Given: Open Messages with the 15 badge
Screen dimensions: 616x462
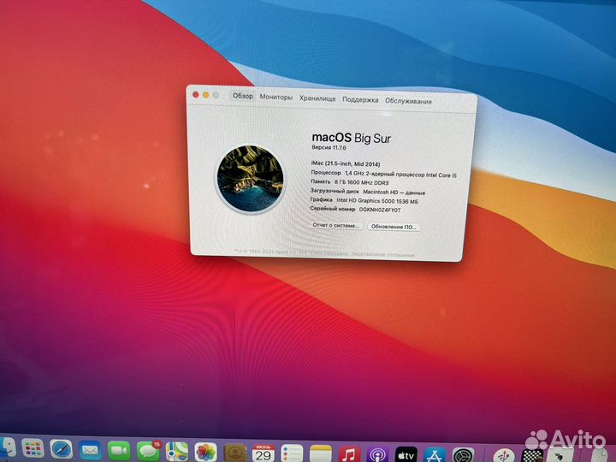Looking at the screenshot, I should coord(148,452).
